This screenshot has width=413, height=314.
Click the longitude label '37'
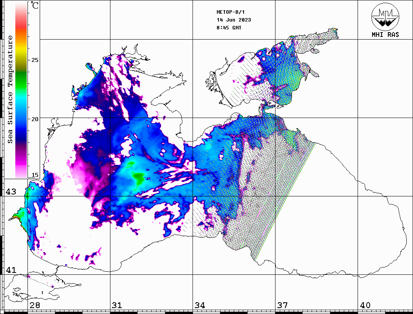(x=283, y=305)
